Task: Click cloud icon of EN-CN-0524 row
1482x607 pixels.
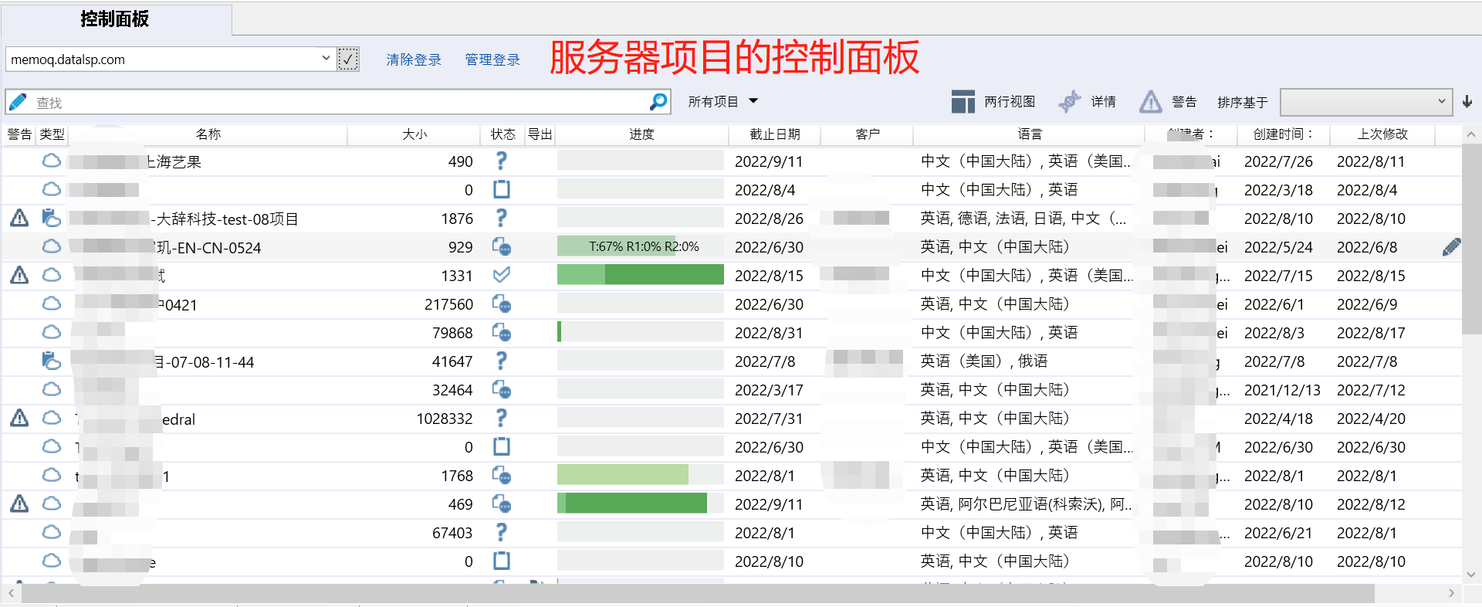Action: tap(52, 246)
